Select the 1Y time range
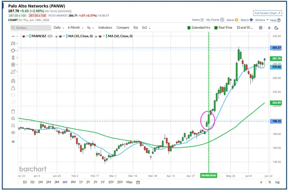Image resolution: width=288 pixels, height=190 pixels. tap(81, 182)
